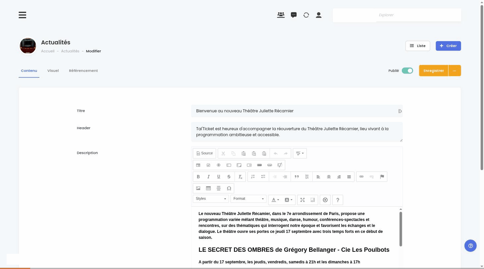Click the Enregistrer save button

coord(434,71)
